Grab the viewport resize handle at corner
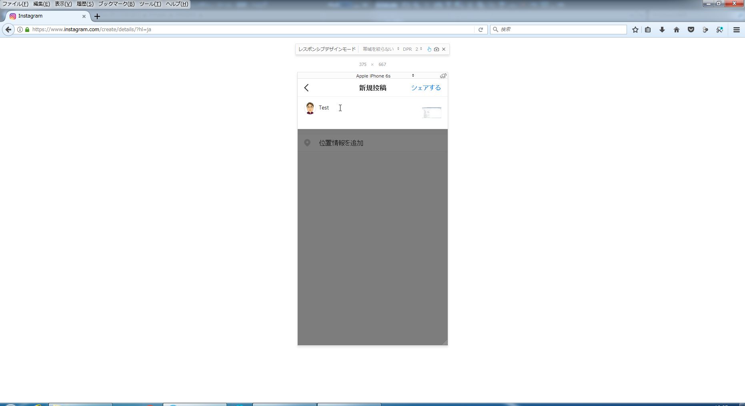Image resolution: width=745 pixels, height=406 pixels. point(445,342)
